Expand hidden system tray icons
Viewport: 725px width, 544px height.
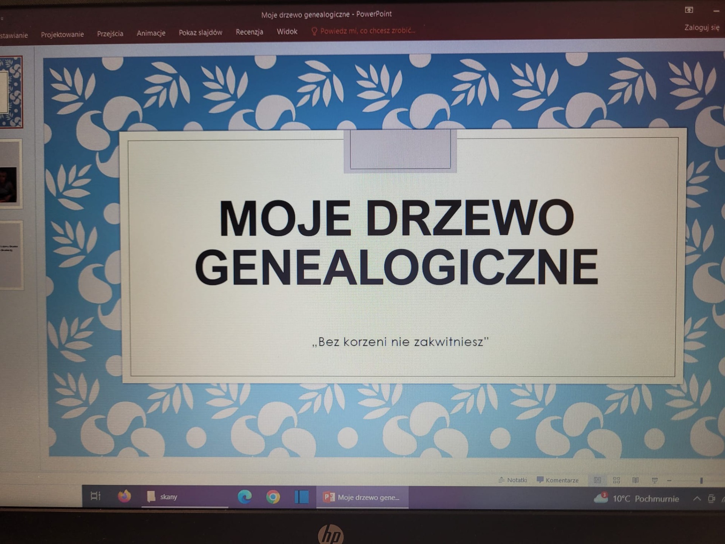[x=697, y=499]
